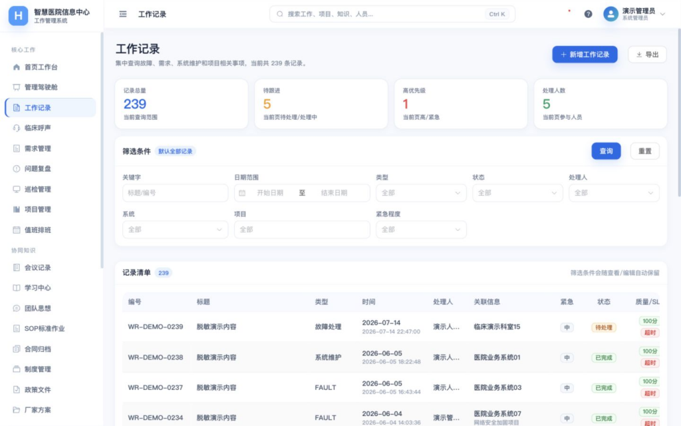The image size is (681, 426).
Task: Open the 处理人 dropdown filter
Action: (614, 193)
